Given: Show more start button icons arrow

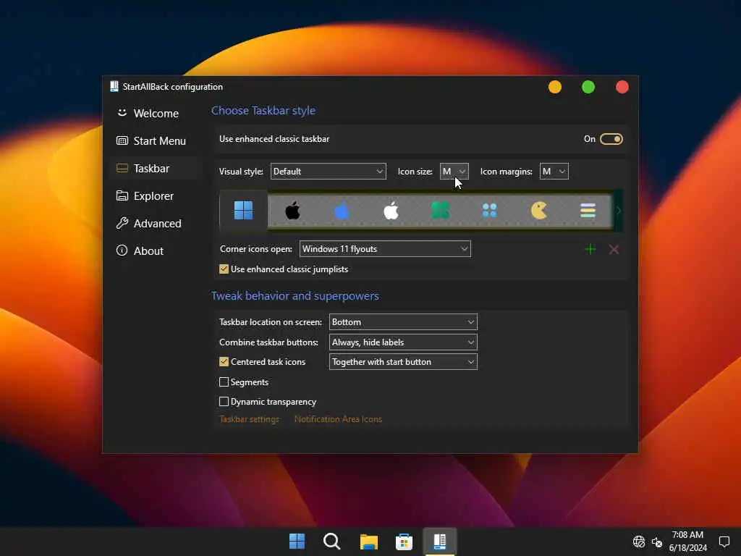Looking at the screenshot, I should (x=618, y=211).
